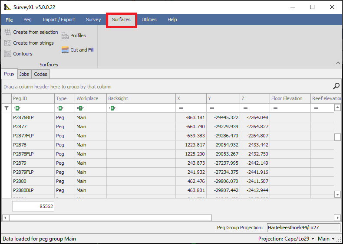Click the magnifier search icon in grid panel
343x244 pixels.
(336, 86)
